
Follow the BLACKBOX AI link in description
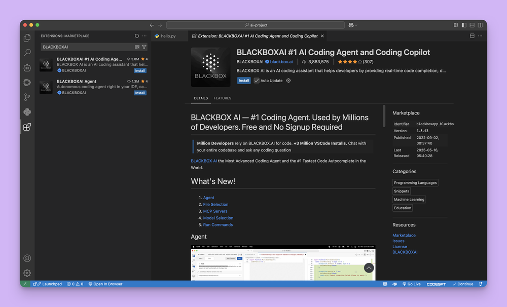204,161
